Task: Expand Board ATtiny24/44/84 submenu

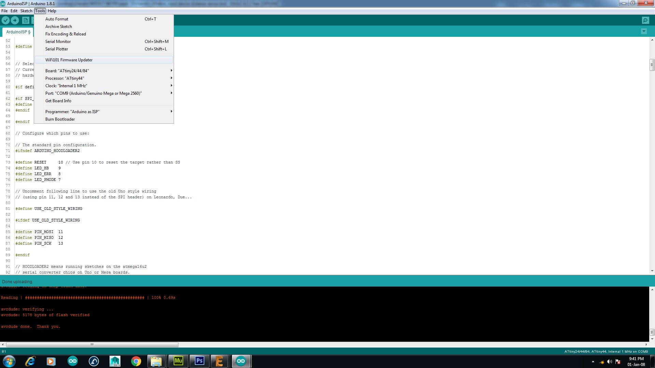Action: pyautogui.click(x=104, y=71)
